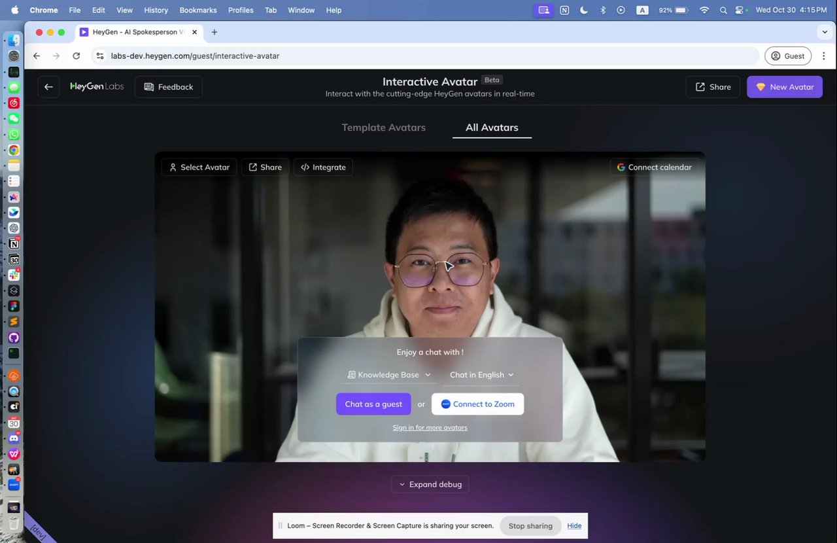Open Slack from the Dock
The height and width of the screenshot is (543, 837).
[x=14, y=275]
